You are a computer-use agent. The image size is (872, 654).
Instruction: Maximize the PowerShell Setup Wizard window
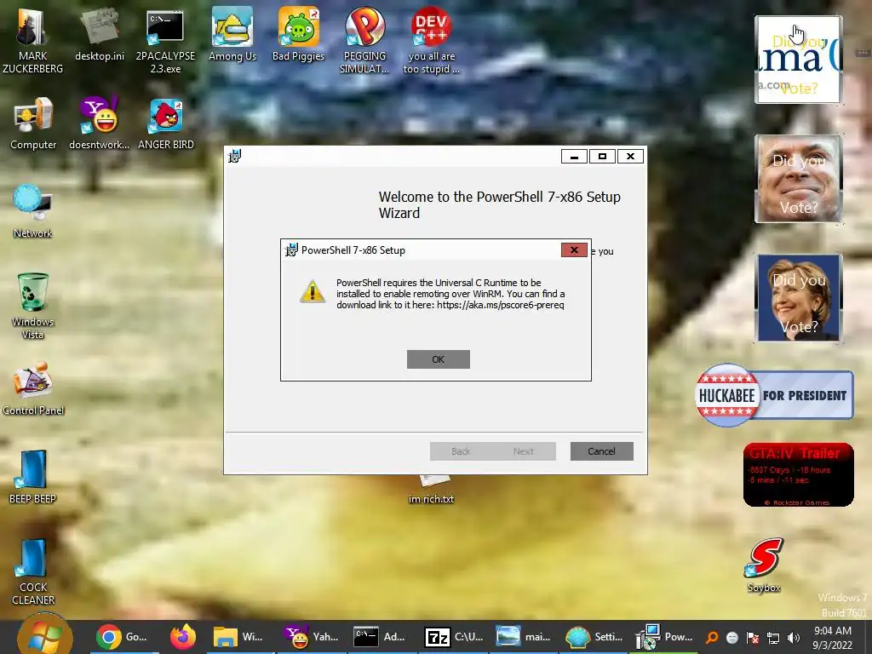(x=602, y=157)
